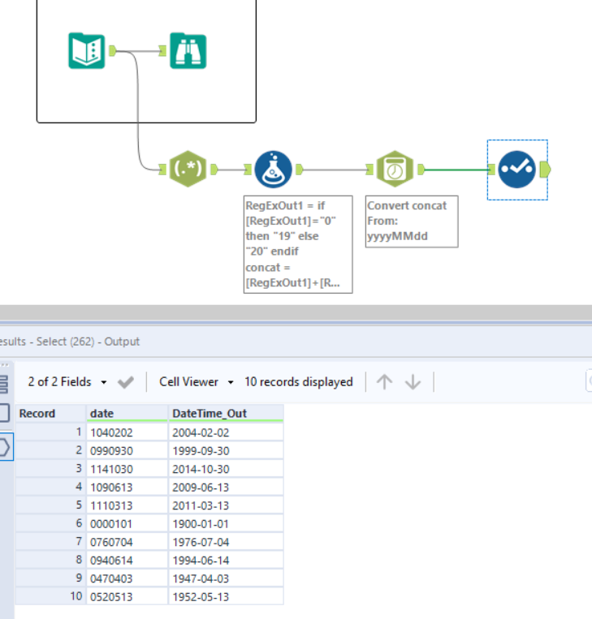Select the Select tool checkmark icon
This screenshot has height=619, width=592.
point(517,170)
